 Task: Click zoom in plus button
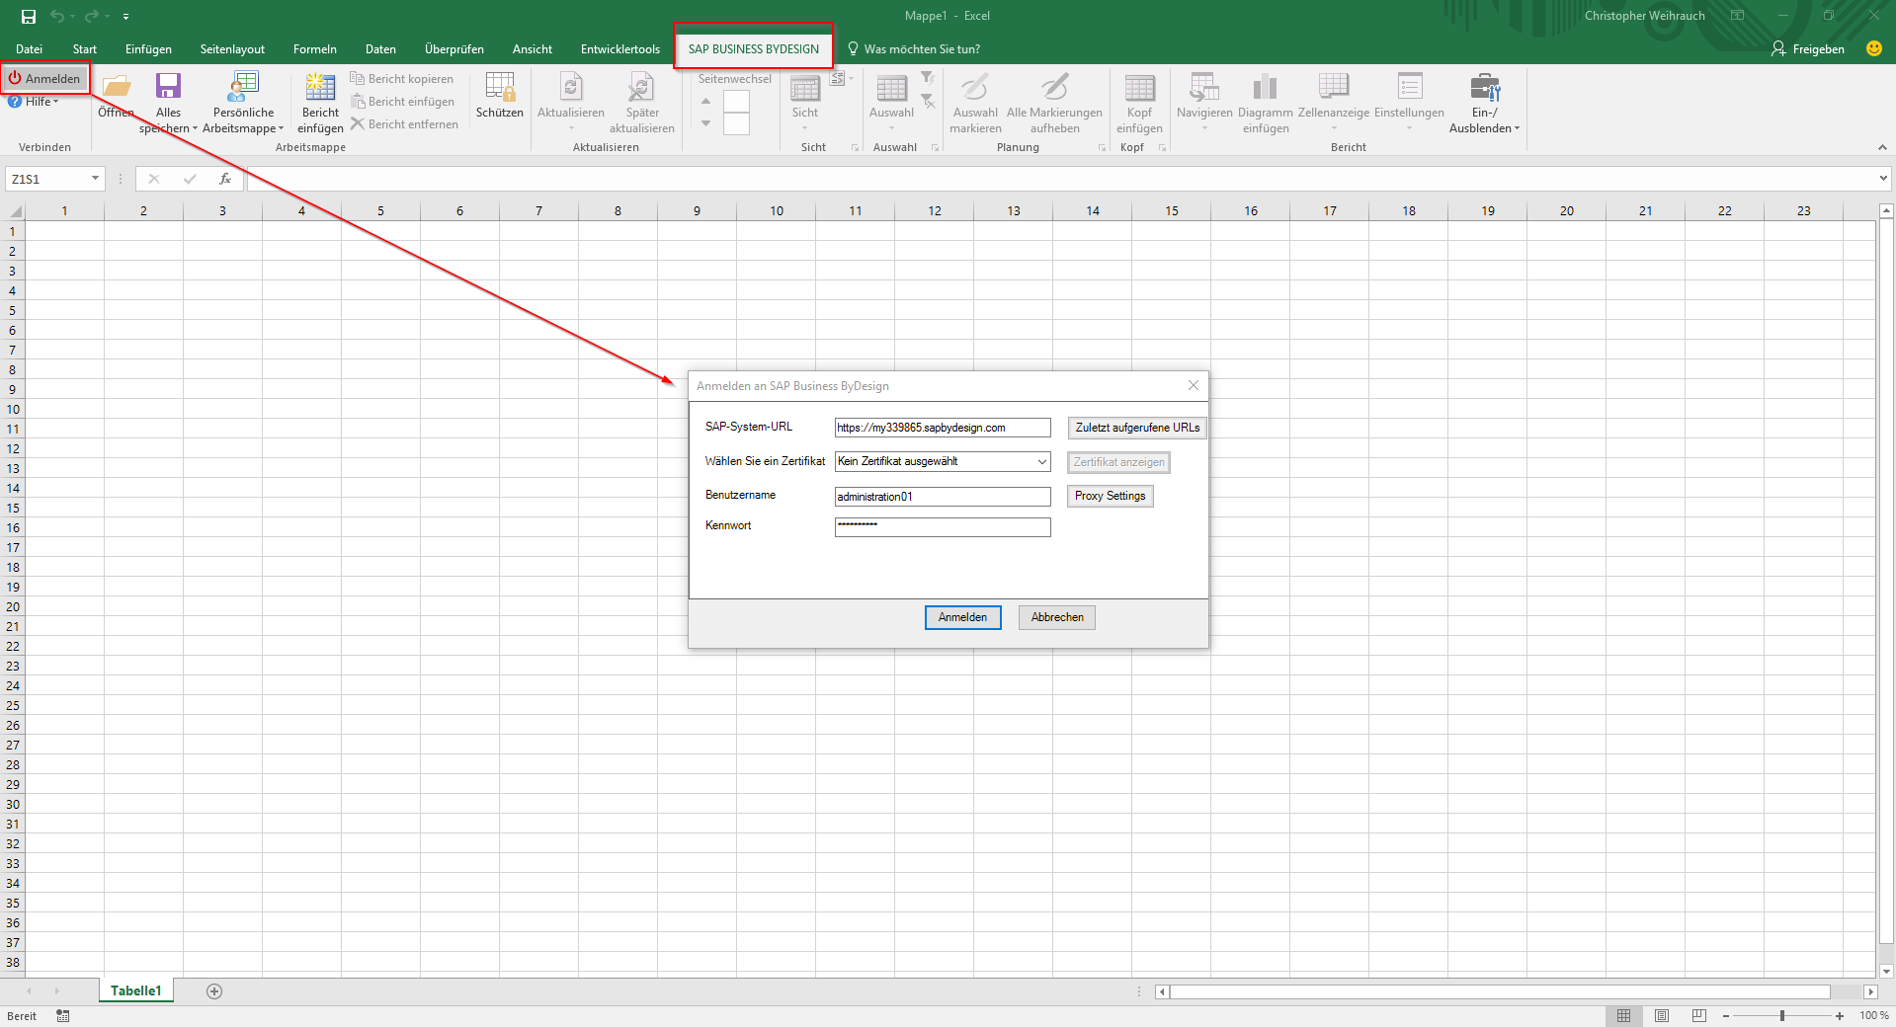(1840, 1015)
